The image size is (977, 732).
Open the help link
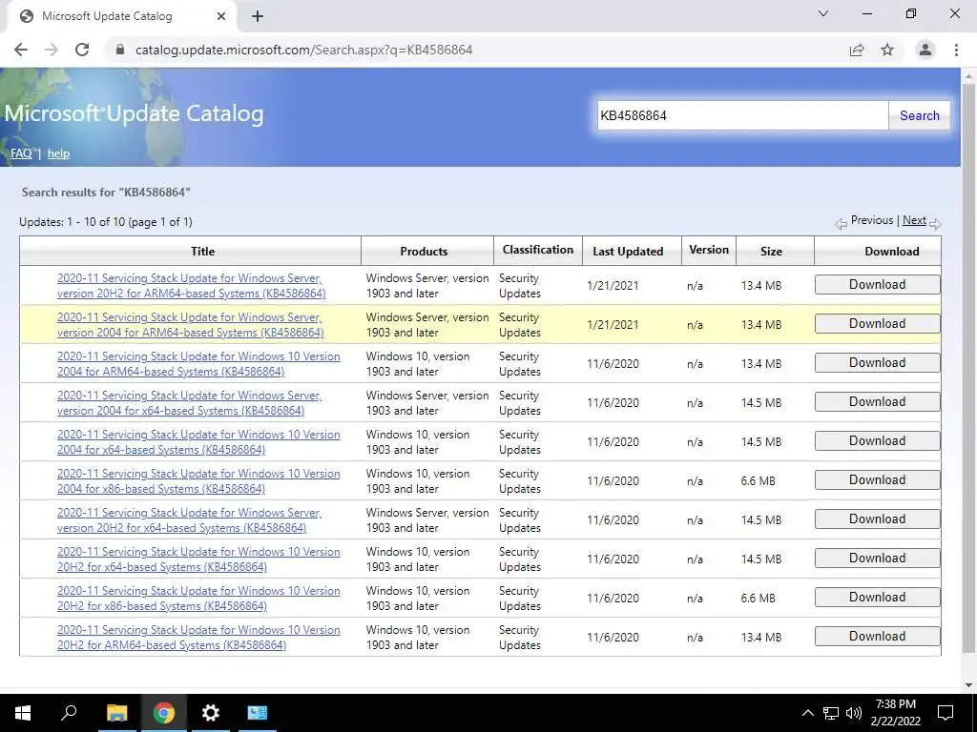[58, 153]
